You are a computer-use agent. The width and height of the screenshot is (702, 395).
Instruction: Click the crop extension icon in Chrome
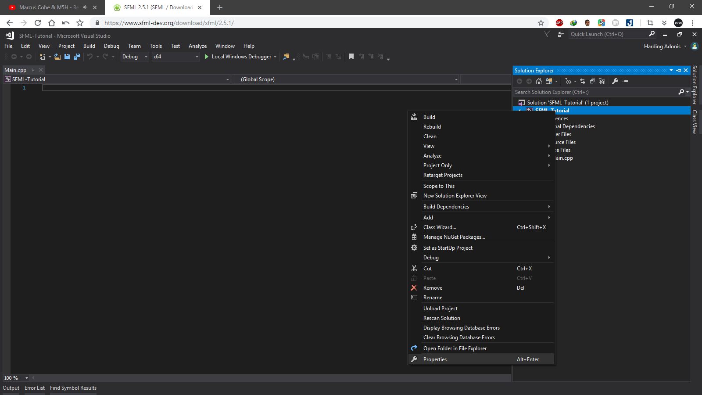pos(650,23)
